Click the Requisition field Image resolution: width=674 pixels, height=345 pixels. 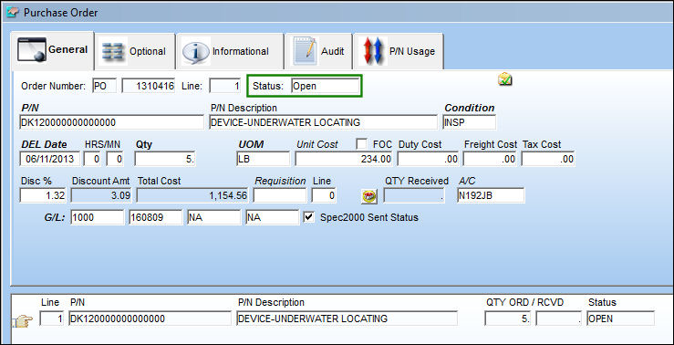[280, 195]
